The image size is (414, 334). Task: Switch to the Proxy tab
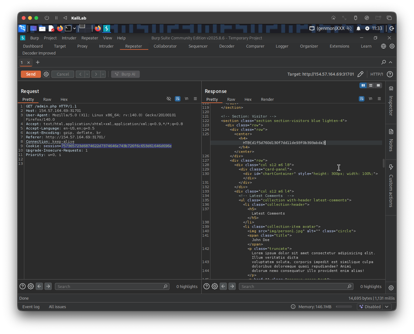click(82, 46)
